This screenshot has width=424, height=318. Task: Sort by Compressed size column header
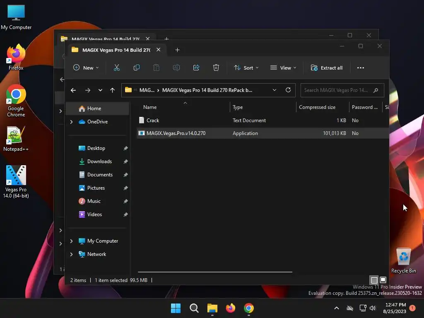point(323,107)
